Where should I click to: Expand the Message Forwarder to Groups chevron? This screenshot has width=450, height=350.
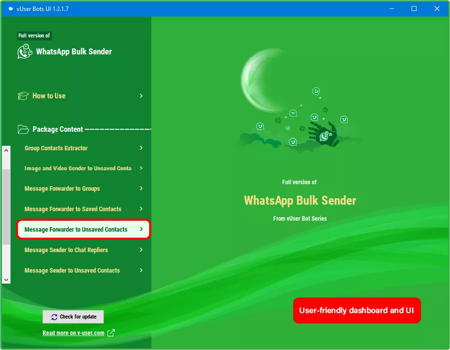[x=141, y=188]
